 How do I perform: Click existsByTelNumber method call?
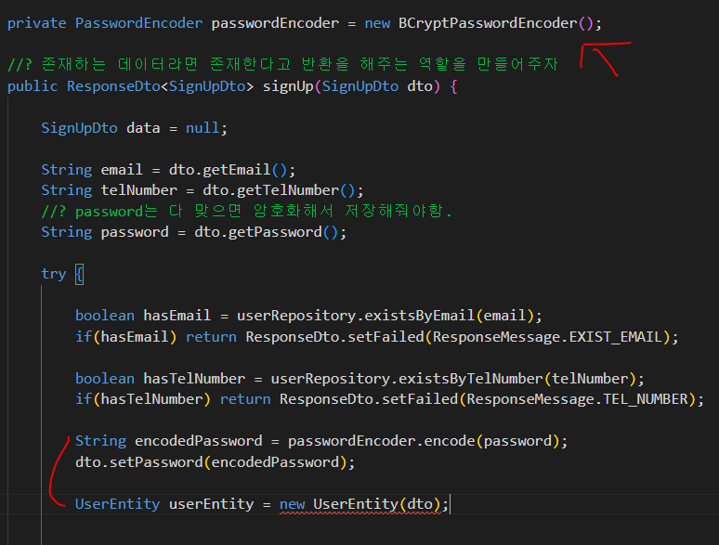[x=470, y=379]
